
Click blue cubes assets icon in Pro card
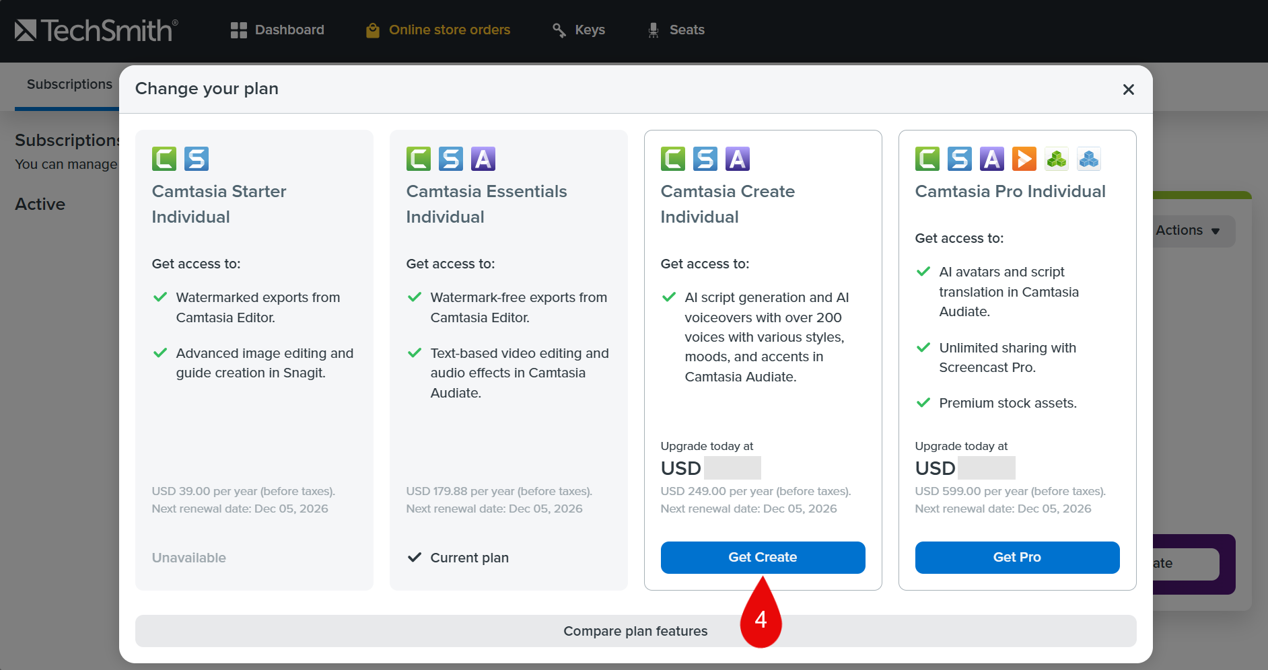pos(1089,159)
